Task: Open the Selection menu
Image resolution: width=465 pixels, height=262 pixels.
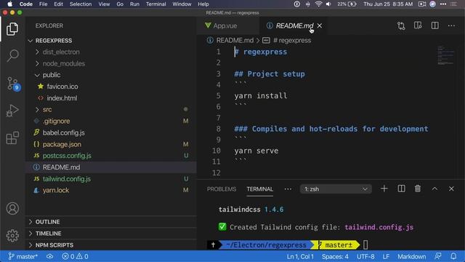Action: coord(81,4)
